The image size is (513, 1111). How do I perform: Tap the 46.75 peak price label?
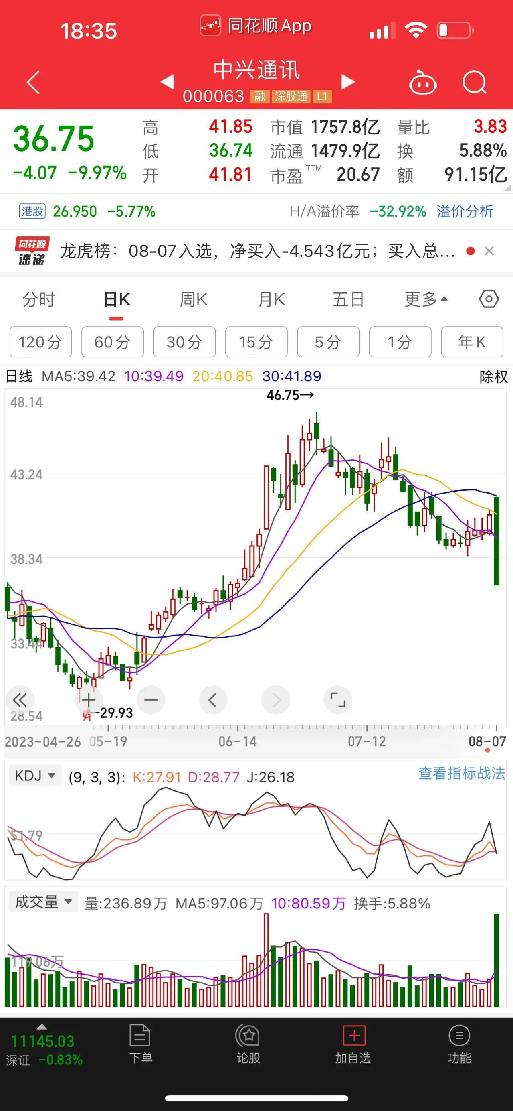pos(290,395)
